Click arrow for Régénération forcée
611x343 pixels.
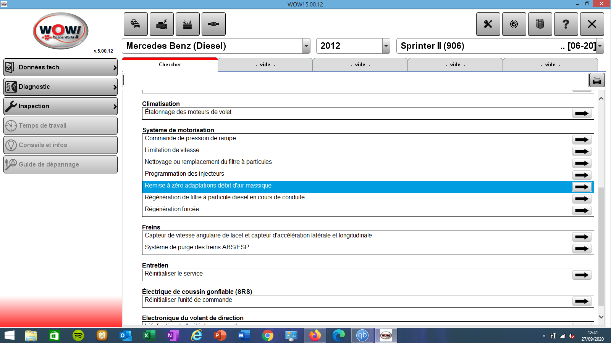click(x=582, y=210)
